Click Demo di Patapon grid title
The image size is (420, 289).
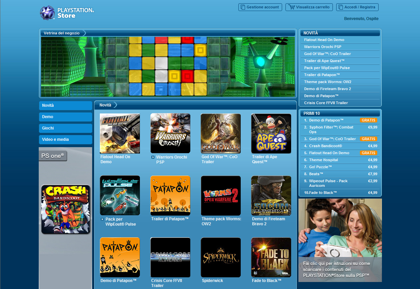coord(119,281)
